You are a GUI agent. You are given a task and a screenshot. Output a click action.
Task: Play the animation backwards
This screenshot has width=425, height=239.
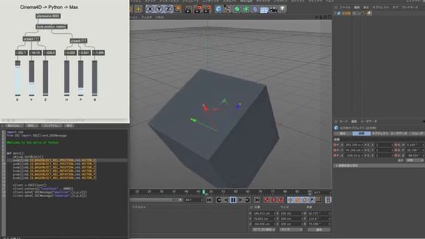click(x=226, y=200)
